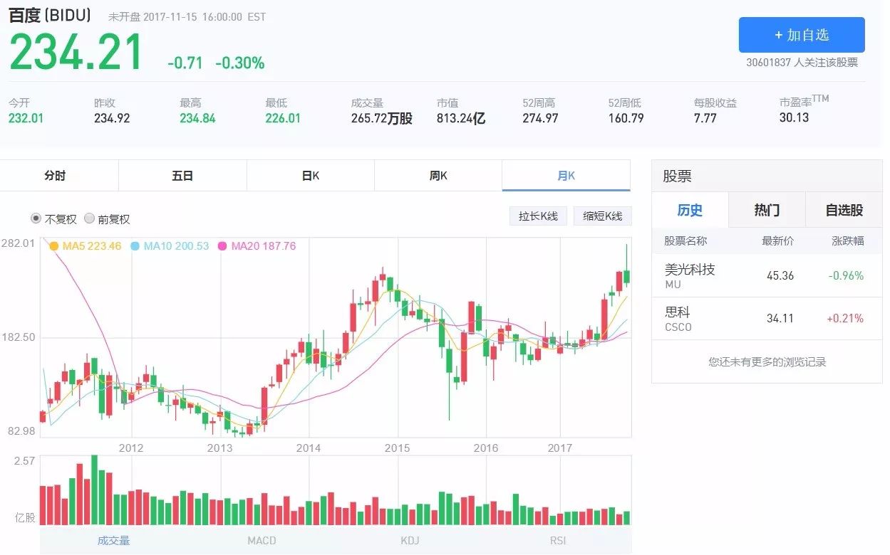This screenshot has width=890, height=555.
Task: Click the yellow MA5 legend dot
Action: point(53,246)
